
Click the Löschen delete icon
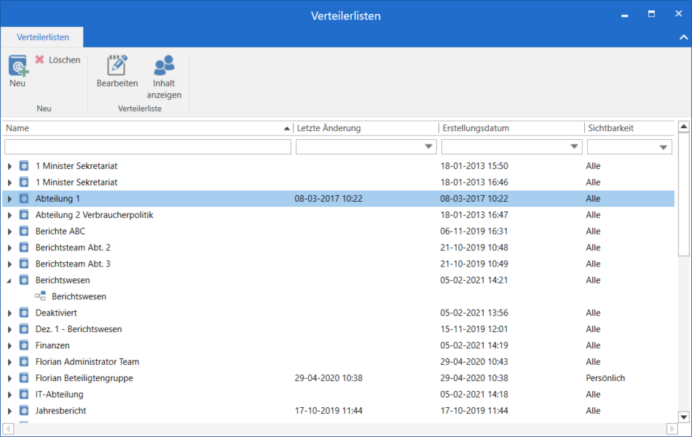pos(40,60)
